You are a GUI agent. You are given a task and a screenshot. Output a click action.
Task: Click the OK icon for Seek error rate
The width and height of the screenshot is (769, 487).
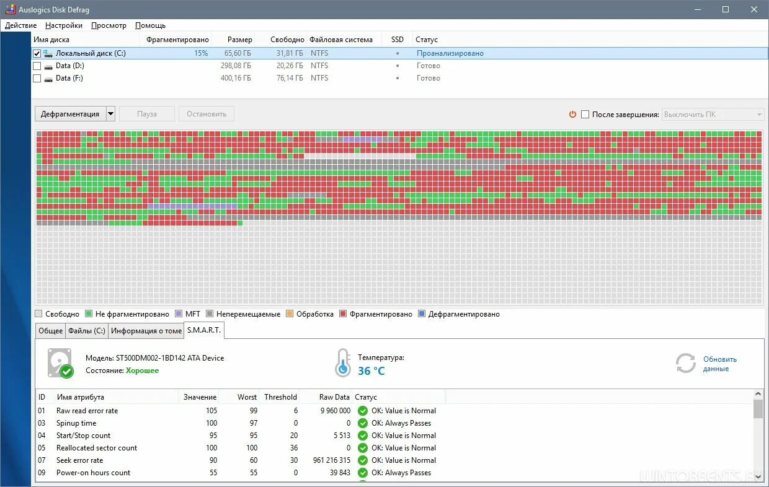[362, 460]
